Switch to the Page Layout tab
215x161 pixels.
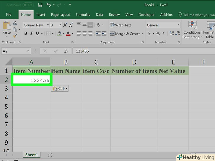61,14
